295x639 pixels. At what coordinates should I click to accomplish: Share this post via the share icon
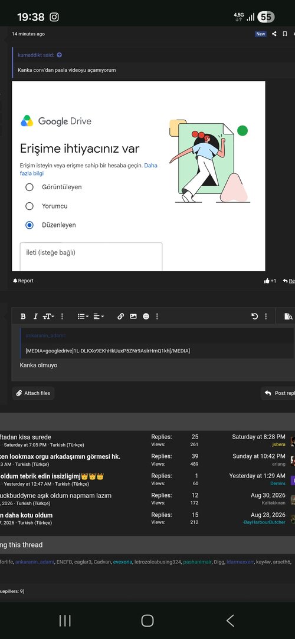[274, 34]
